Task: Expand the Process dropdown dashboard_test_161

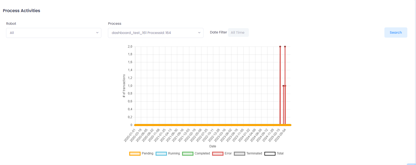Action: coord(156,33)
